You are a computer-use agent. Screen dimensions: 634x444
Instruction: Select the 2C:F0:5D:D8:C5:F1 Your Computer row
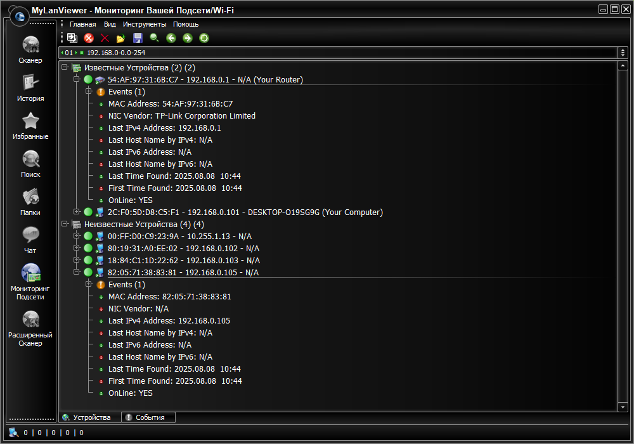245,212
